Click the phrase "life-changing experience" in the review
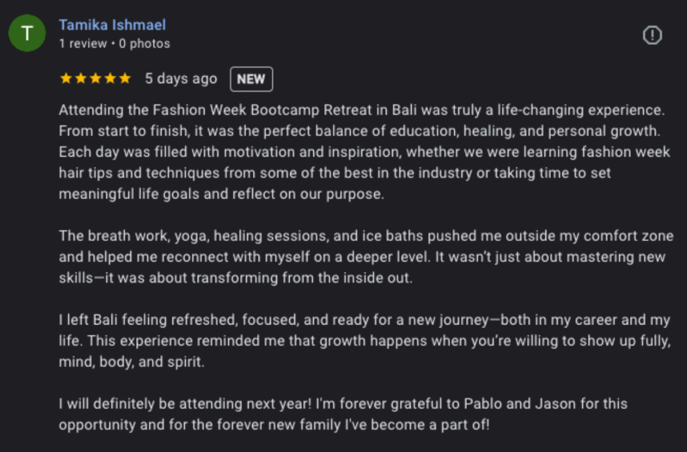Screen dimensions: 687x452 [588, 110]
